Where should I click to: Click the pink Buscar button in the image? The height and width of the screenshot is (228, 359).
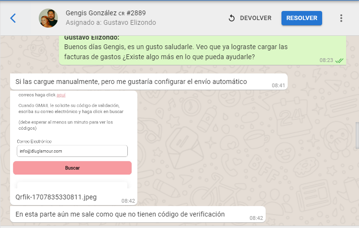[x=72, y=168]
